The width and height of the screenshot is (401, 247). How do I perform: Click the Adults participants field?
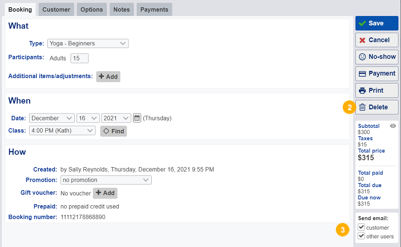[80, 58]
